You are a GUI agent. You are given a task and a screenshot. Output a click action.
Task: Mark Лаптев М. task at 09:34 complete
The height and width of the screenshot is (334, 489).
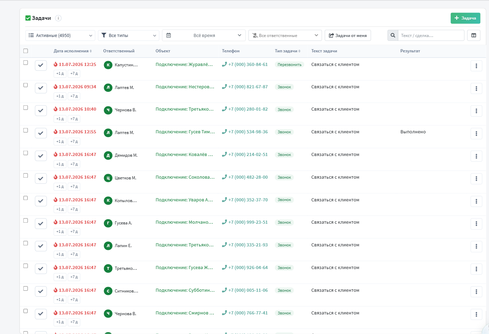coord(41,88)
